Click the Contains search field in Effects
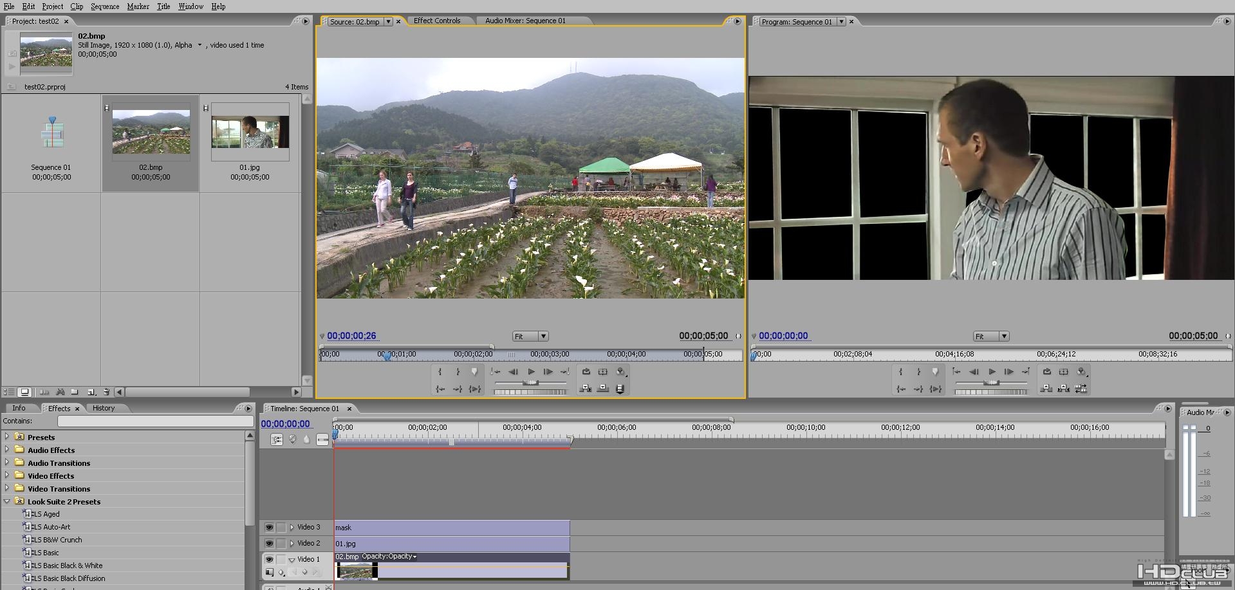1235x590 pixels. pyautogui.click(x=155, y=421)
